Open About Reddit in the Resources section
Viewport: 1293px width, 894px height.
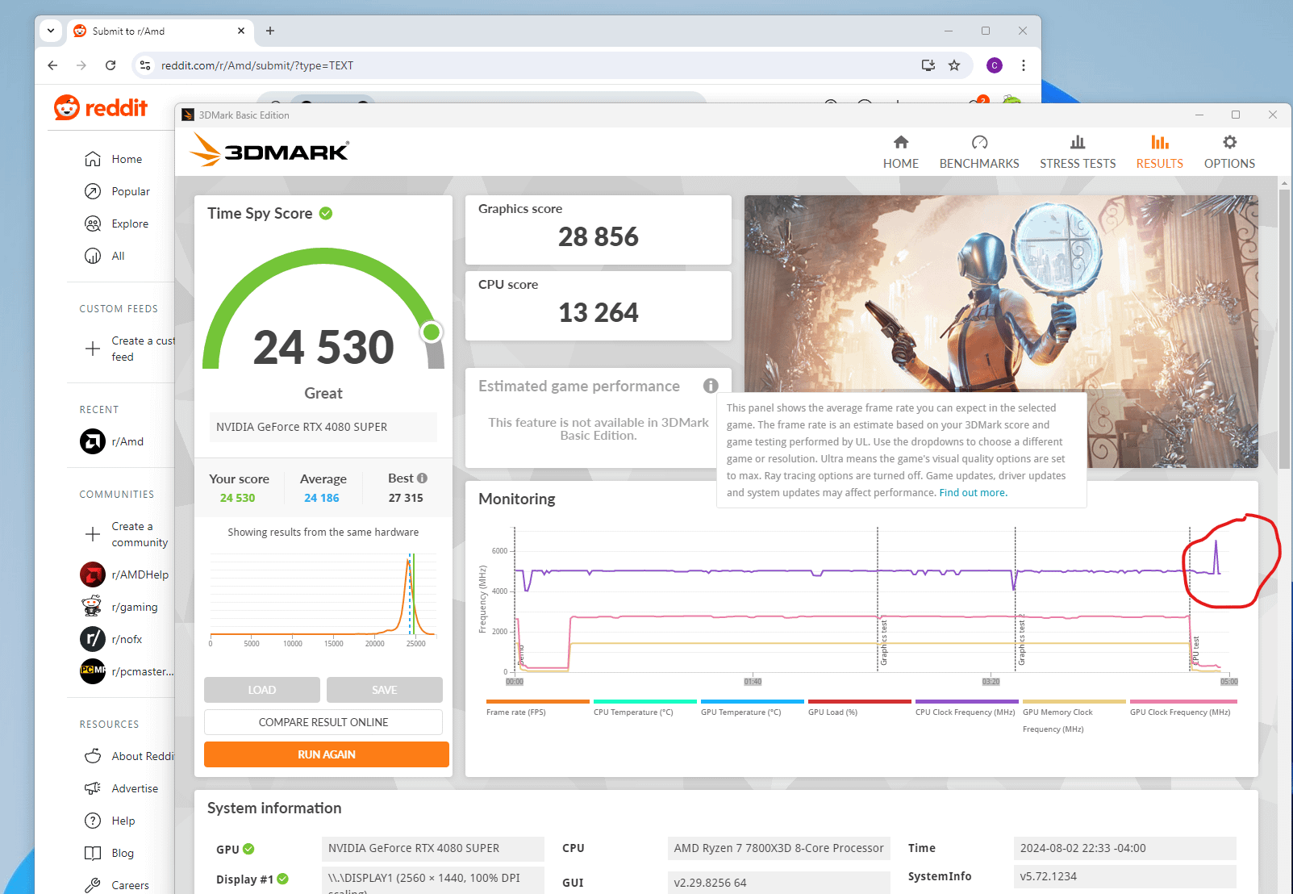click(x=129, y=756)
